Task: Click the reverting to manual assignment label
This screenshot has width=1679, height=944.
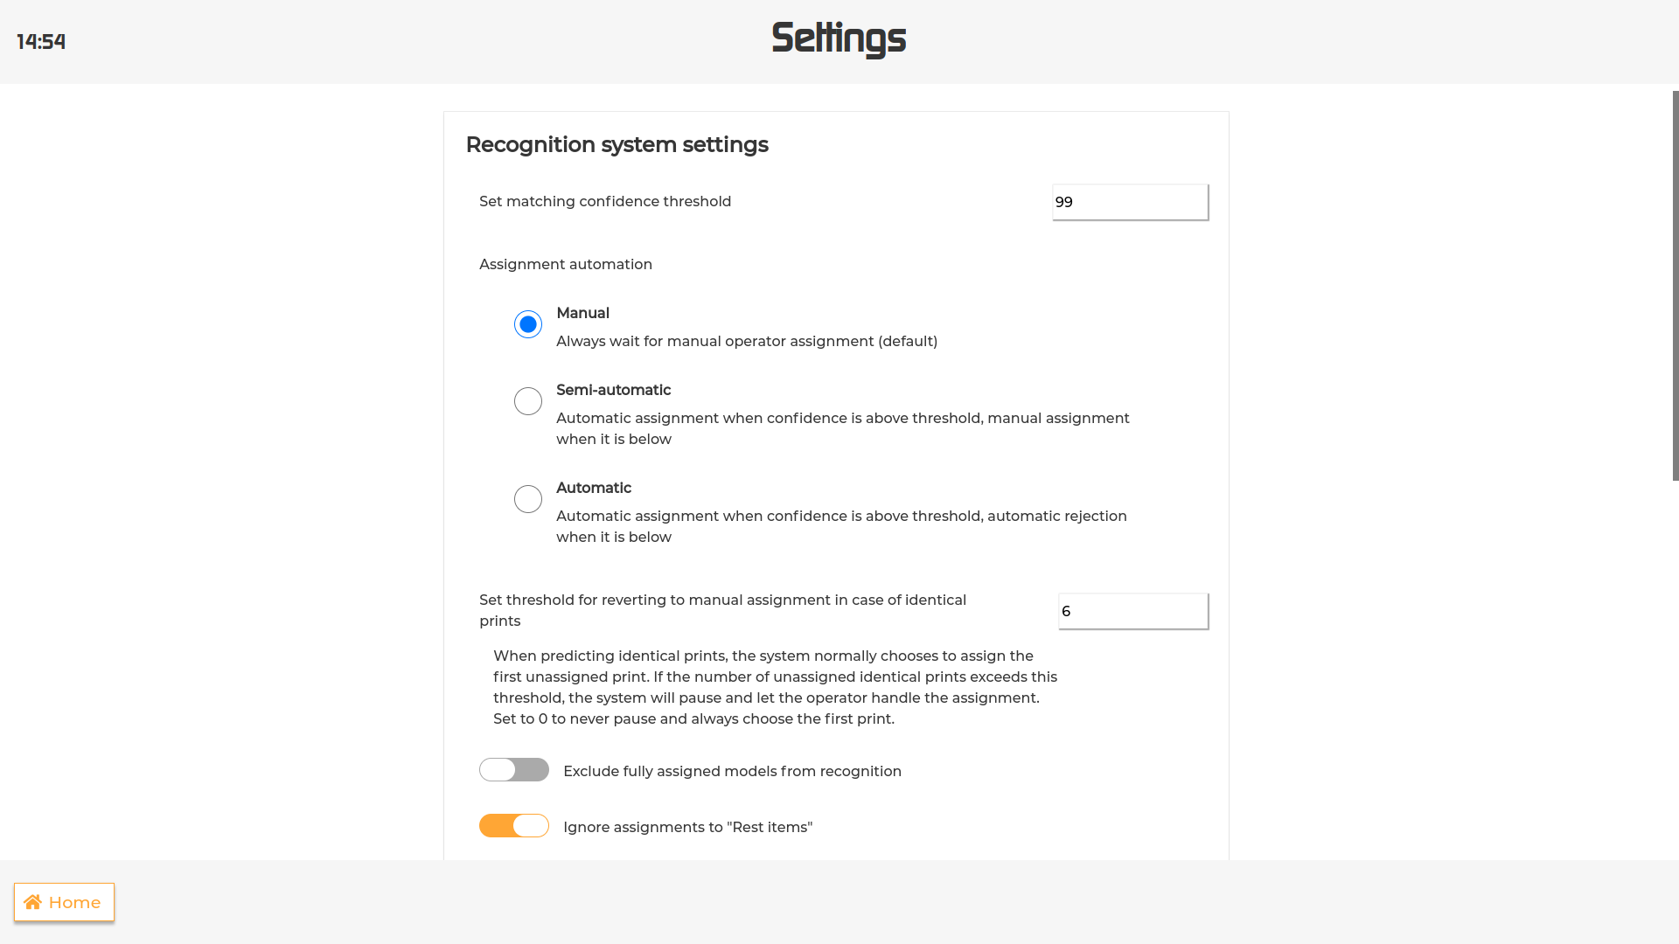Action: [x=722, y=610]
